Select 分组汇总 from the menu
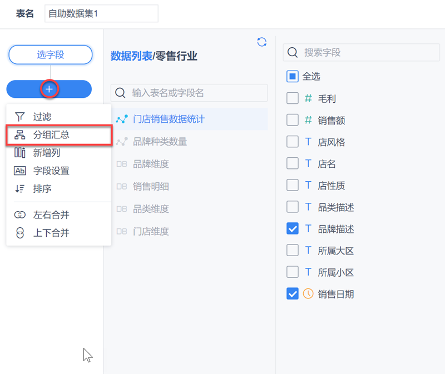This screenshot has height=374, width=445. [51, 135]
